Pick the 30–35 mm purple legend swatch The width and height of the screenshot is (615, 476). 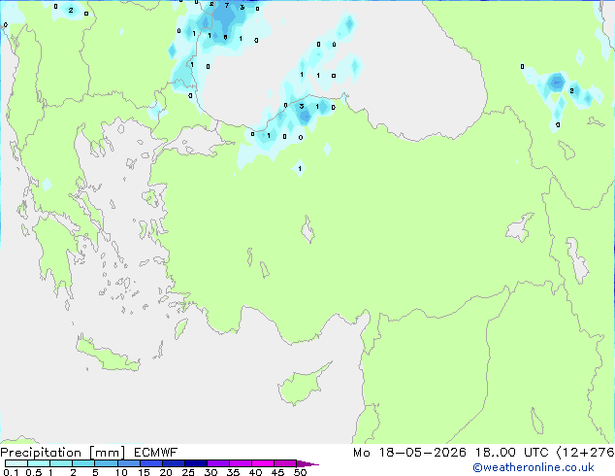coord(218,463)
